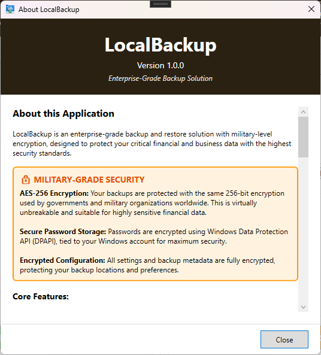The image size is (321, 355).
Task: Click the 'About LocalBackup' window title text
Action: click(49, 10)
